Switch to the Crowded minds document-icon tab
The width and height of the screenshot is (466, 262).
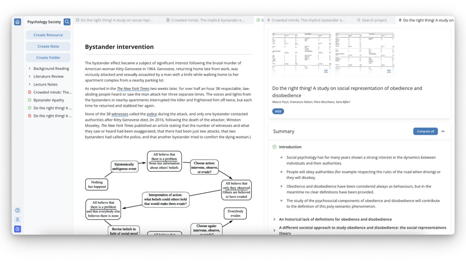205,20
